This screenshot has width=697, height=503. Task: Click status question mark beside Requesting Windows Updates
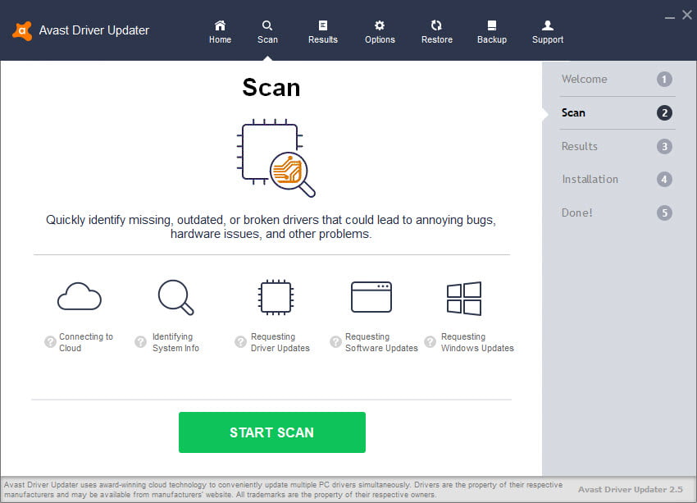tap(430, 341)
